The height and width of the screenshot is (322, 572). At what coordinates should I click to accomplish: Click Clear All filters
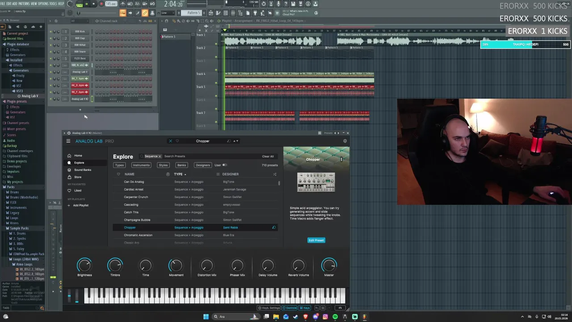click(x=268, y=157)
